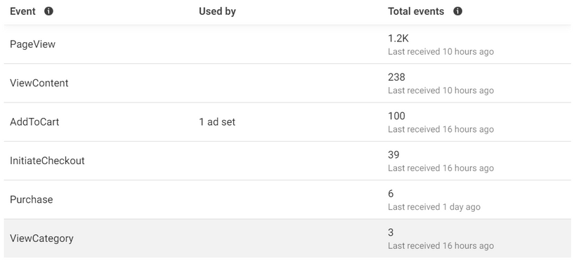Image resolution: width=574 pixels, height=261 pixels.
Task: Open the ViewContent event row
Action: coord(287,83)
